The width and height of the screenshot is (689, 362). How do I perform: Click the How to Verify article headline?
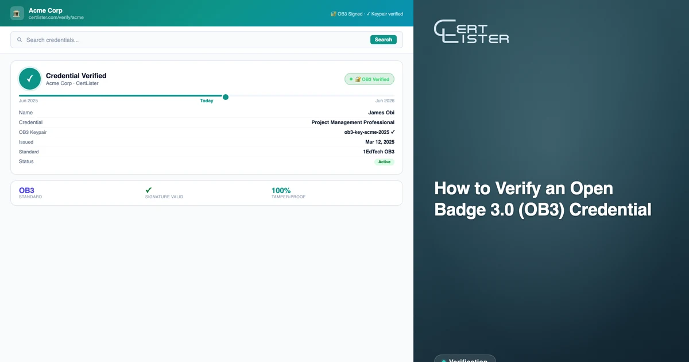tap(543, 199)
